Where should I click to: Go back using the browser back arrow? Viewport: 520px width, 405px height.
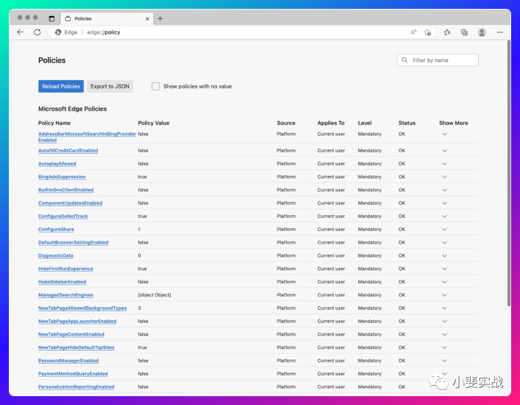(20, 32)
